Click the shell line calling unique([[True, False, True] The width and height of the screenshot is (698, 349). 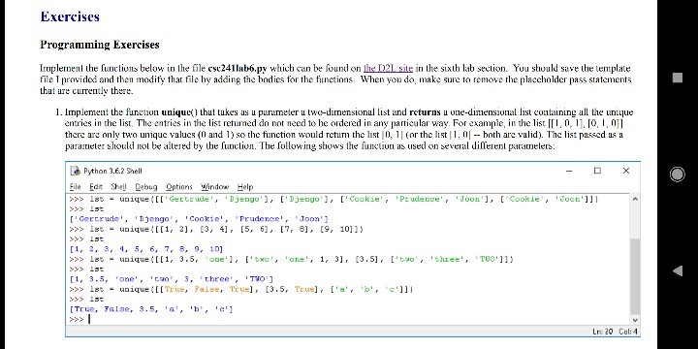[x=241, y=289]
